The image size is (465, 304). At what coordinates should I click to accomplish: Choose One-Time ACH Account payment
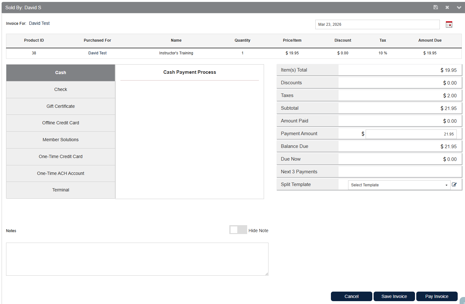click(61, 174)
